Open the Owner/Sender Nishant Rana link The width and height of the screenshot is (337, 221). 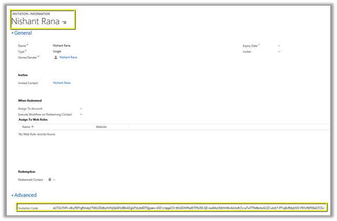tap(68, 57)
